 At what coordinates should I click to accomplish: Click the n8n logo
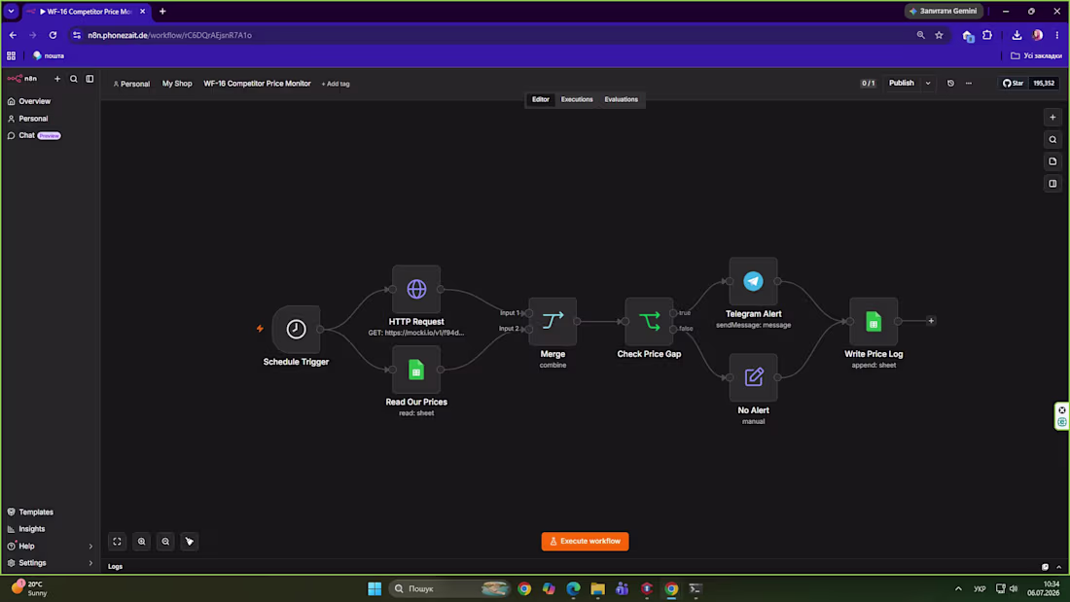coord(21,79)
